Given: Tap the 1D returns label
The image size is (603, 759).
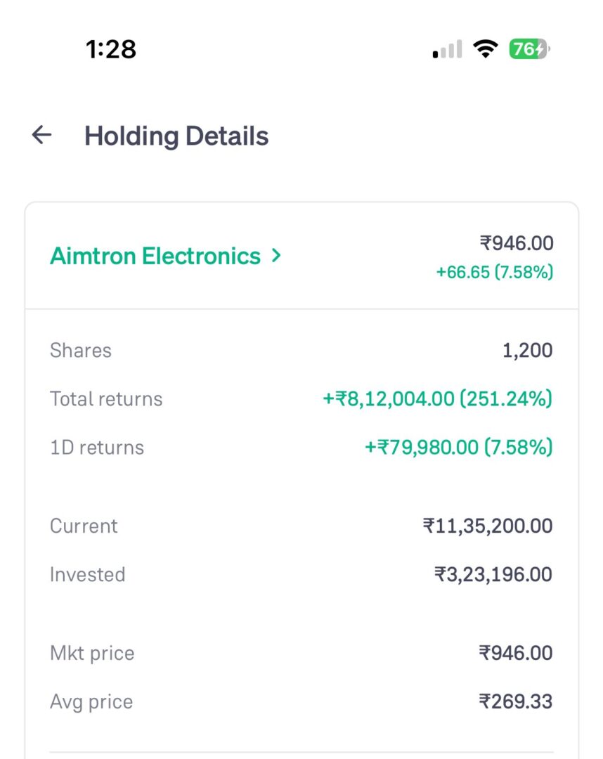Looking at the screenshot, I should (x=97, y=448).
